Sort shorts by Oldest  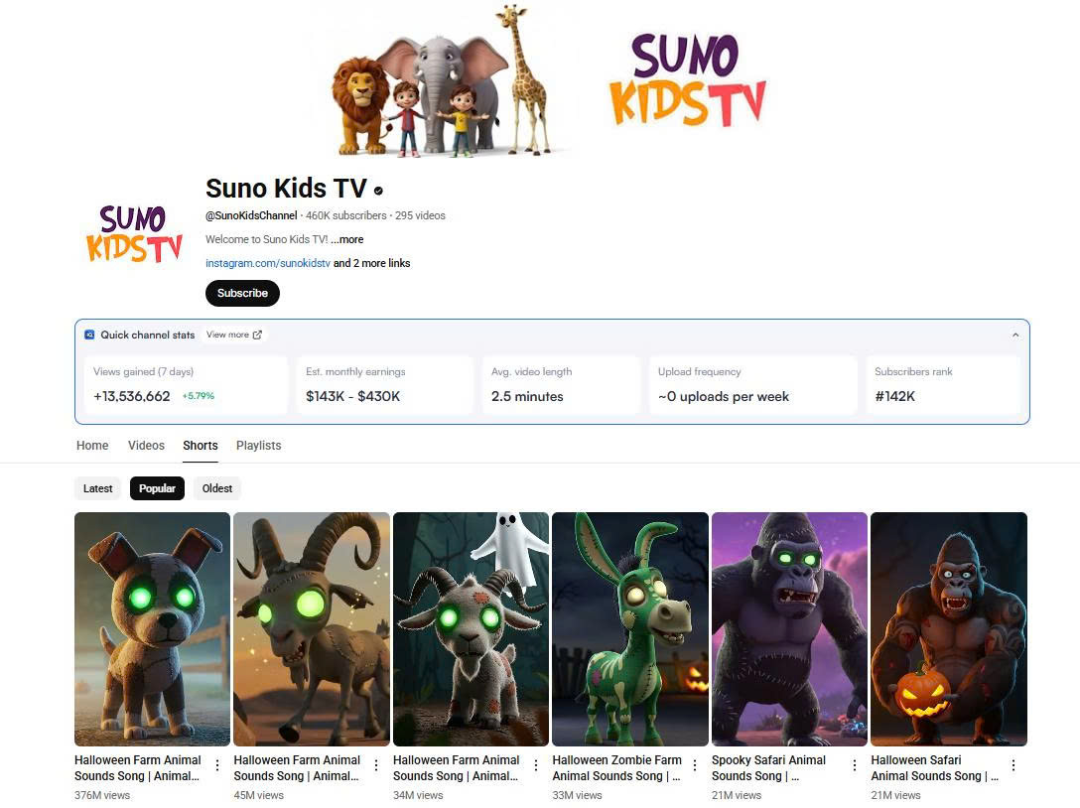click(x=217, y=488)
